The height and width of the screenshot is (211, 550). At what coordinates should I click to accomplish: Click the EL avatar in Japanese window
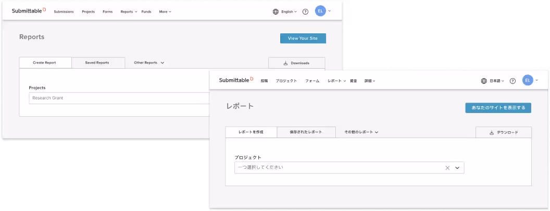point(528,80)
